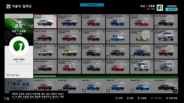Click the 이전 등급 tab above tier panel
This screenshot has width=184, height=103.
pyautogui.click(x=19, y=16)
